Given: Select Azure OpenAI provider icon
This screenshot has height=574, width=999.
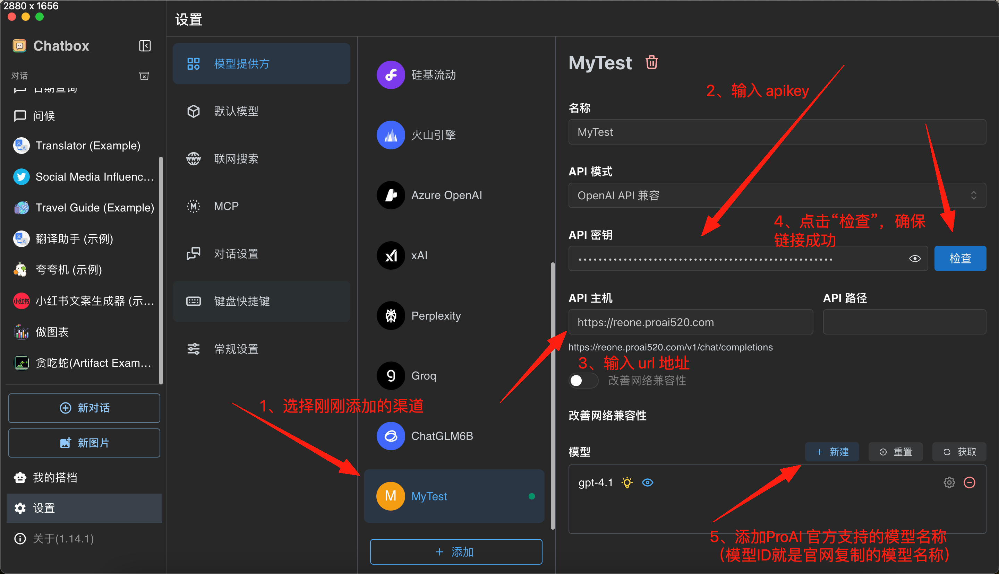Looking at the screenshot, I should point(391,195).
